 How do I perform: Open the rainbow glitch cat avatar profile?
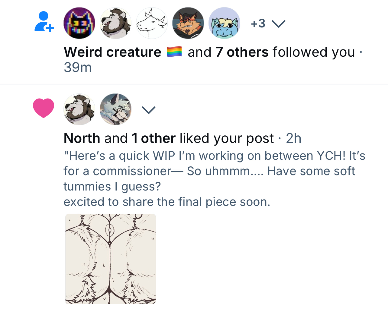click(x=79, y=23)
